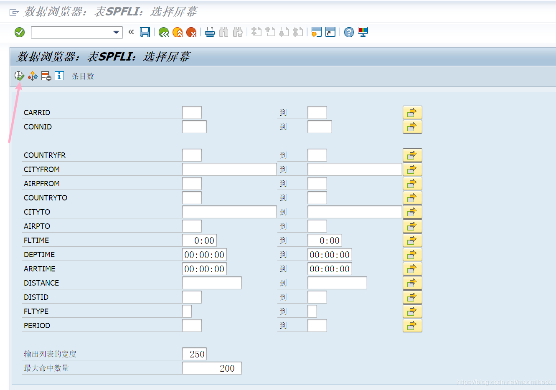The height and width of the screenshot is (390, 556).
Task: Open multiple selection for CITYTO
Action: [x=412, y=212]
